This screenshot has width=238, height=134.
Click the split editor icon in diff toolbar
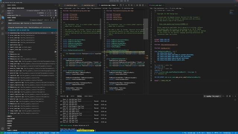click(x=143, y=5)
